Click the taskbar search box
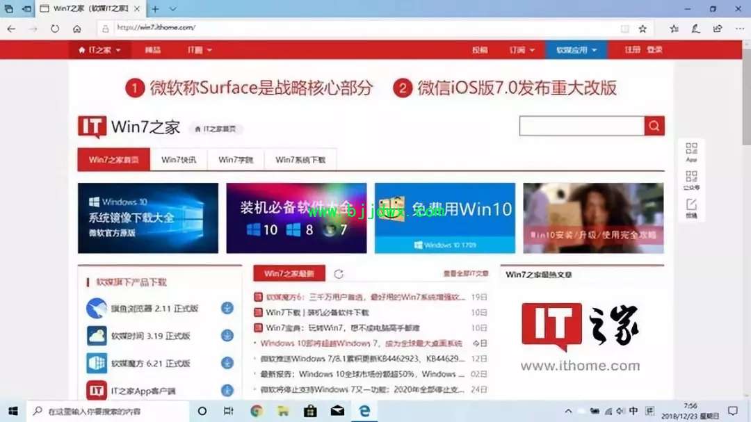 pos(108,411)
